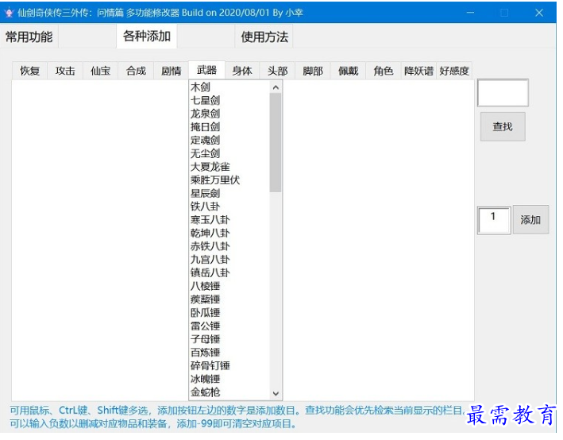Minimize the trainer window
Image resolution: width=563 pixels, height=440 pixels.
[470, 13]
